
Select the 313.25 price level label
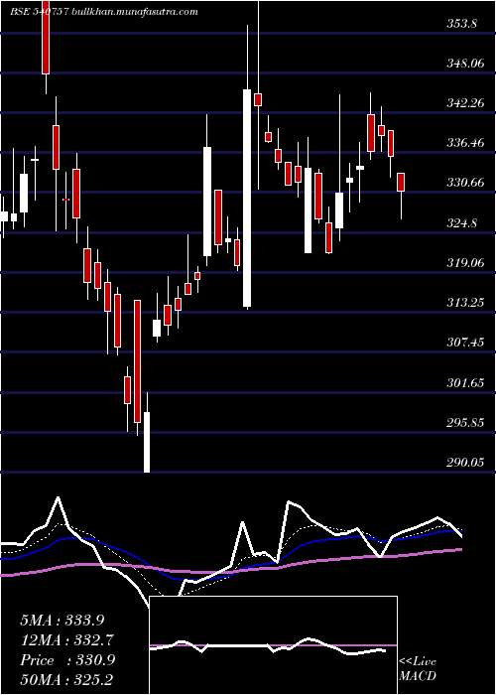point(464,303)
